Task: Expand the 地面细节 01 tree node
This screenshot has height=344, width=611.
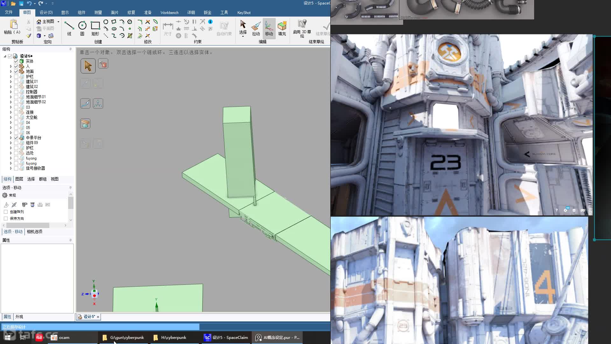Action: pyautogui.click(x=11, y=97)
